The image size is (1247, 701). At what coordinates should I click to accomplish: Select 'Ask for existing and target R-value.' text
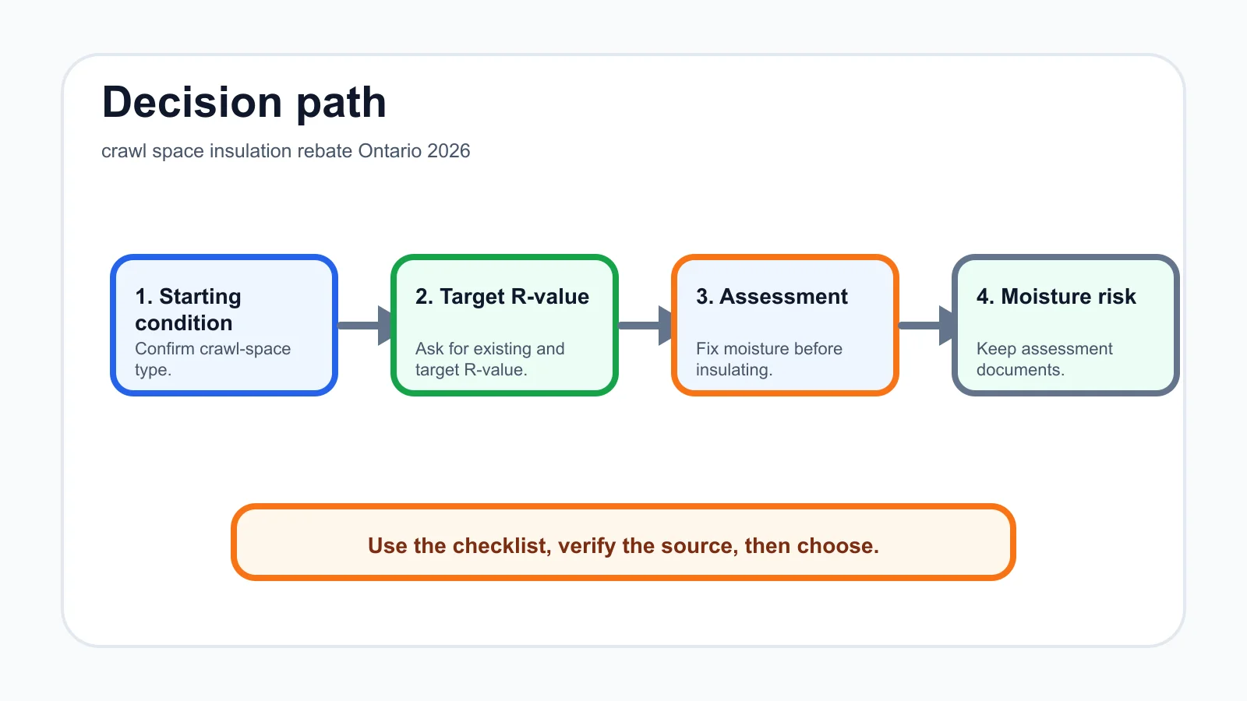pos(490,359)
